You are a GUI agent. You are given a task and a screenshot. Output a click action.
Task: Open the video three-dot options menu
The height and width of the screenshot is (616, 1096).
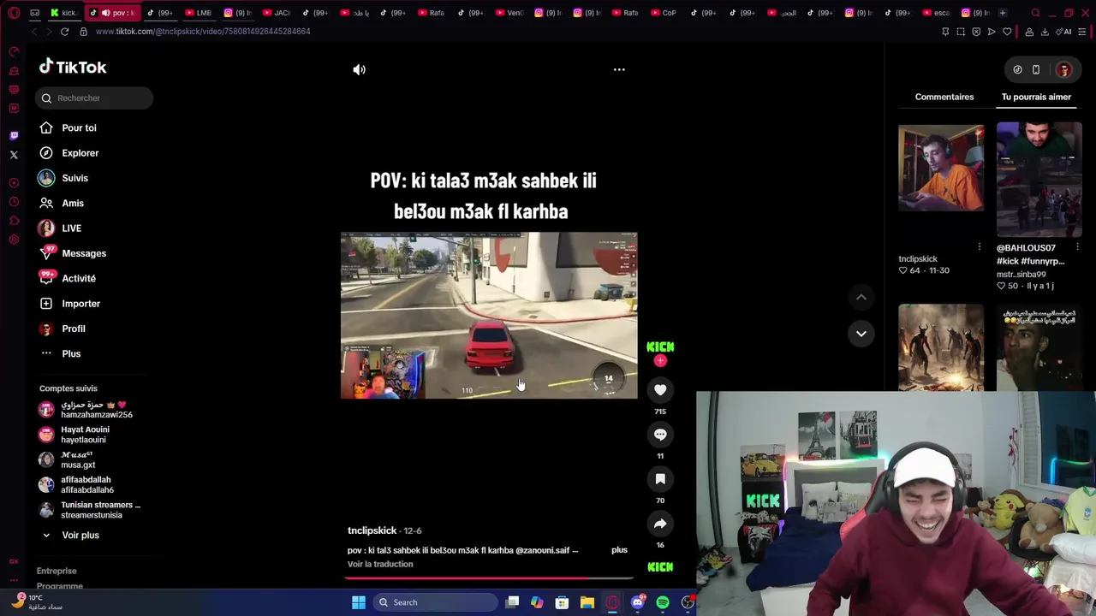click(x=619, y=70)
